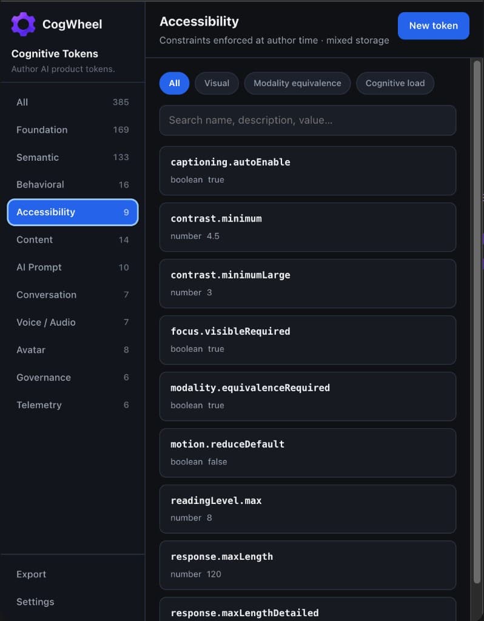The image size is (484, 621).
Task: Select the All filter chip
Action: coord(174,83)
